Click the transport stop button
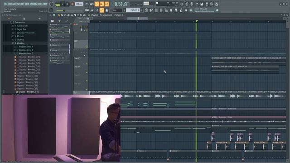Viewport: 290px width, 163px height. tap(67, 4)
